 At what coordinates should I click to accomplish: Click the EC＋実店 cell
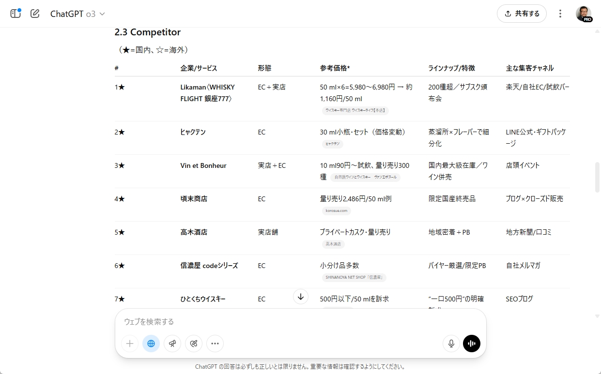(272, 87)
